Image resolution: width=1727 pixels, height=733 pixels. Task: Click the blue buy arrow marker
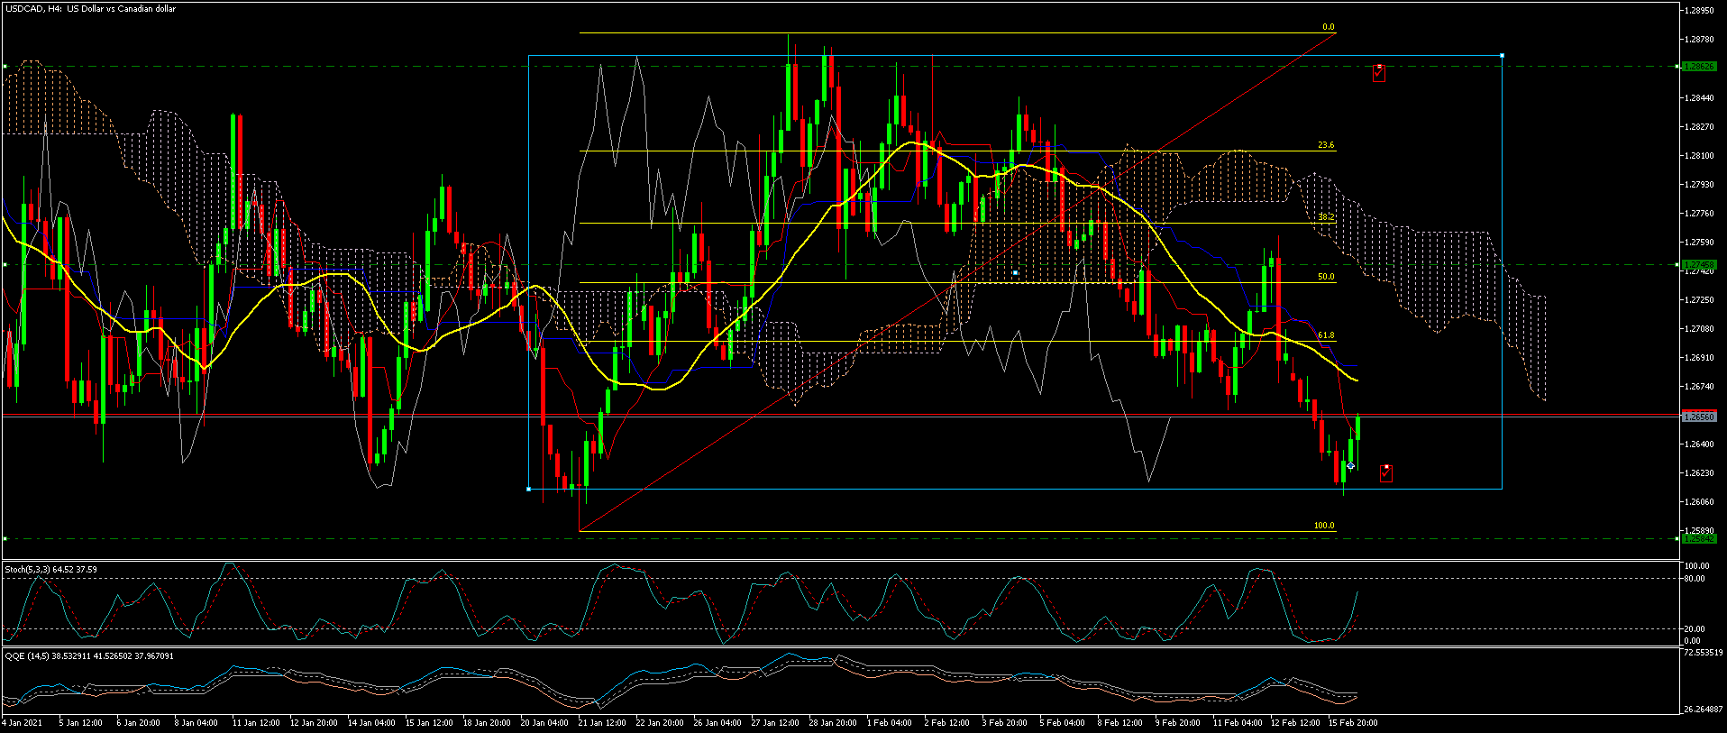coord(1350,465)
